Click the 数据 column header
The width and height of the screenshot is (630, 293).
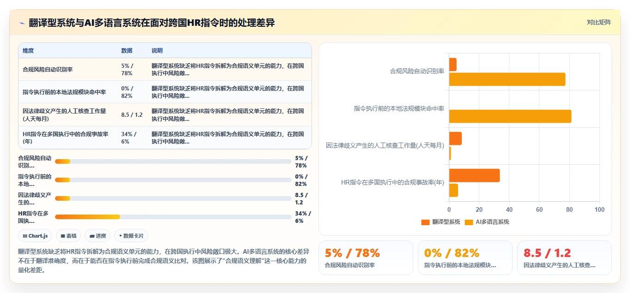coord(127,51)
